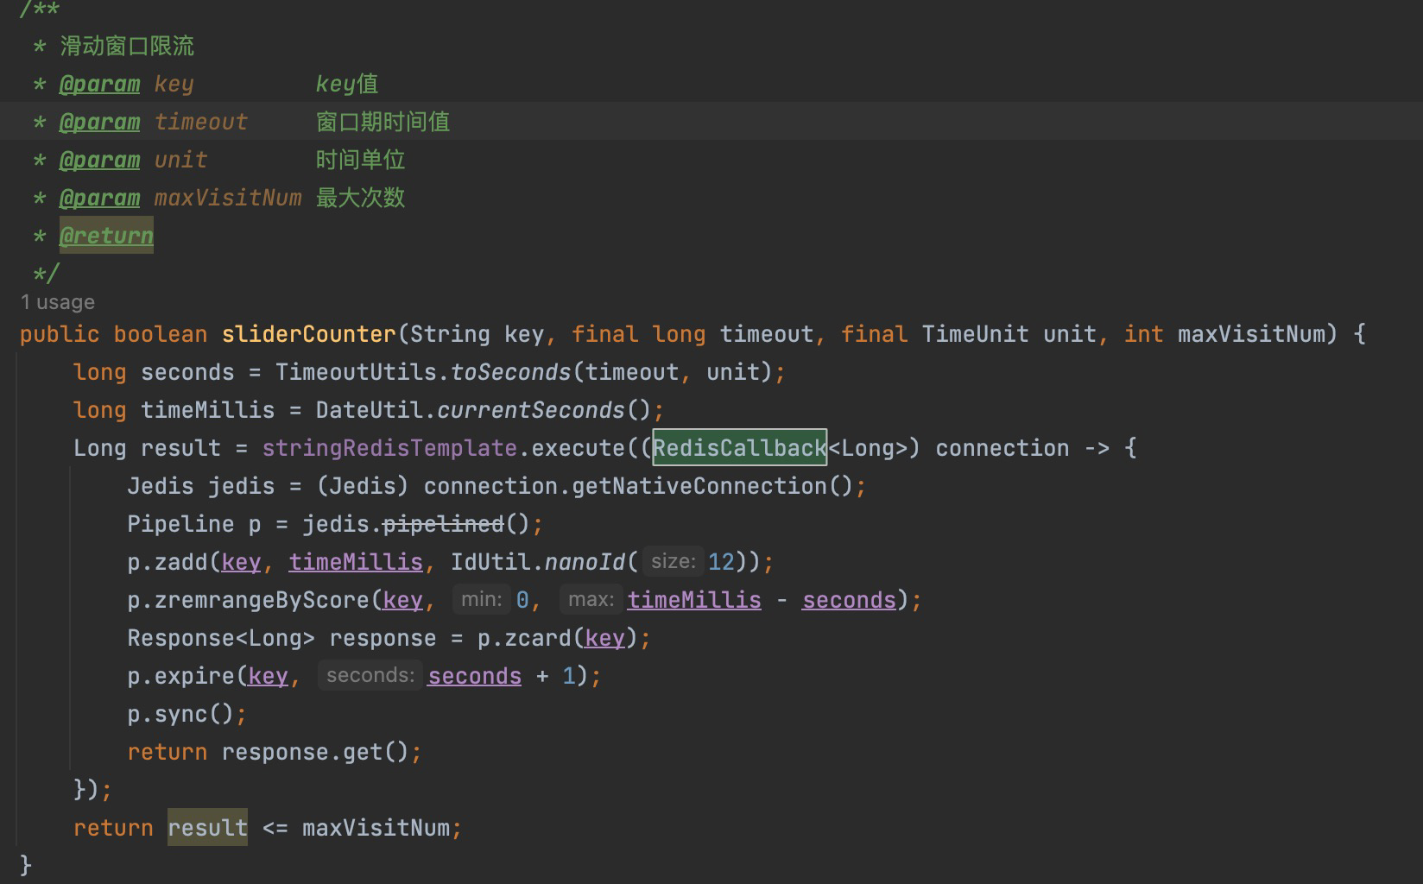The width and height of the screenshot is (1423, 884).
Task: Click the stringRedisTemplate field reference
Action: [389, 448]
